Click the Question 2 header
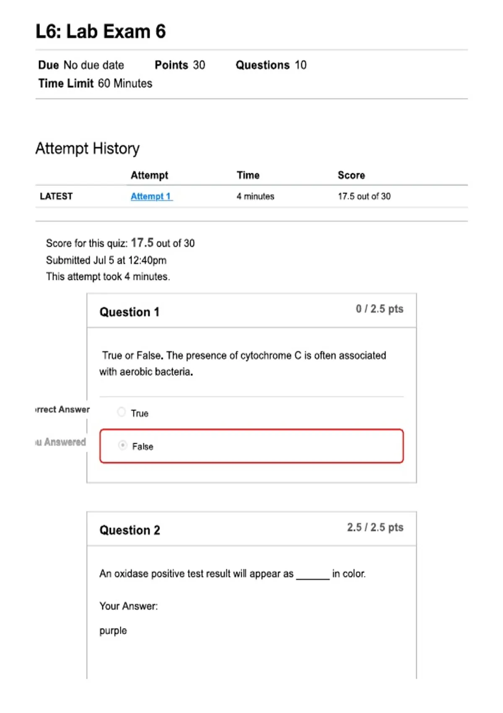Image resolution: width=503 pixels, height=713 pixels. point(130,530)
